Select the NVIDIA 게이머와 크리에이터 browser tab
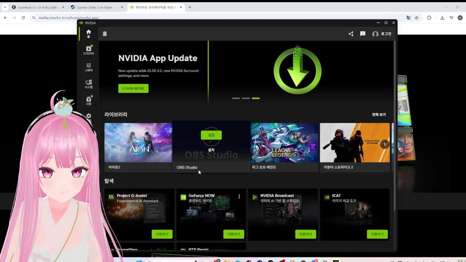Image resolution: width=466 pixels, height=262 pixels. (x=156, y=7)
